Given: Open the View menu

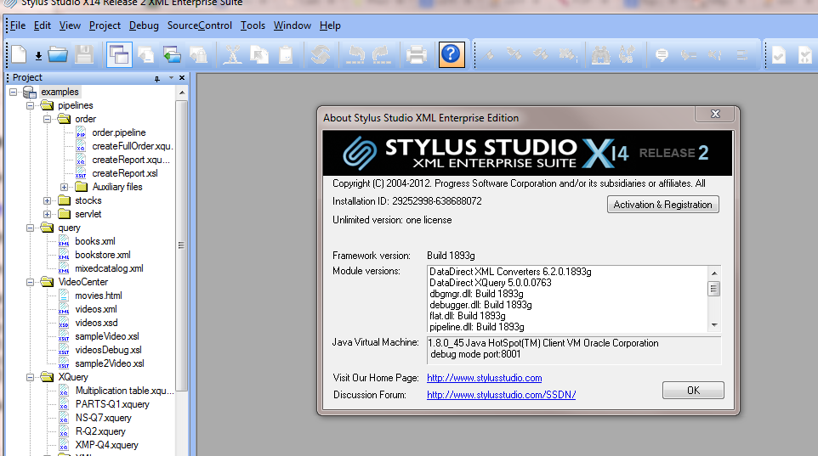Looking at the screenshot, I should (70, 25).
